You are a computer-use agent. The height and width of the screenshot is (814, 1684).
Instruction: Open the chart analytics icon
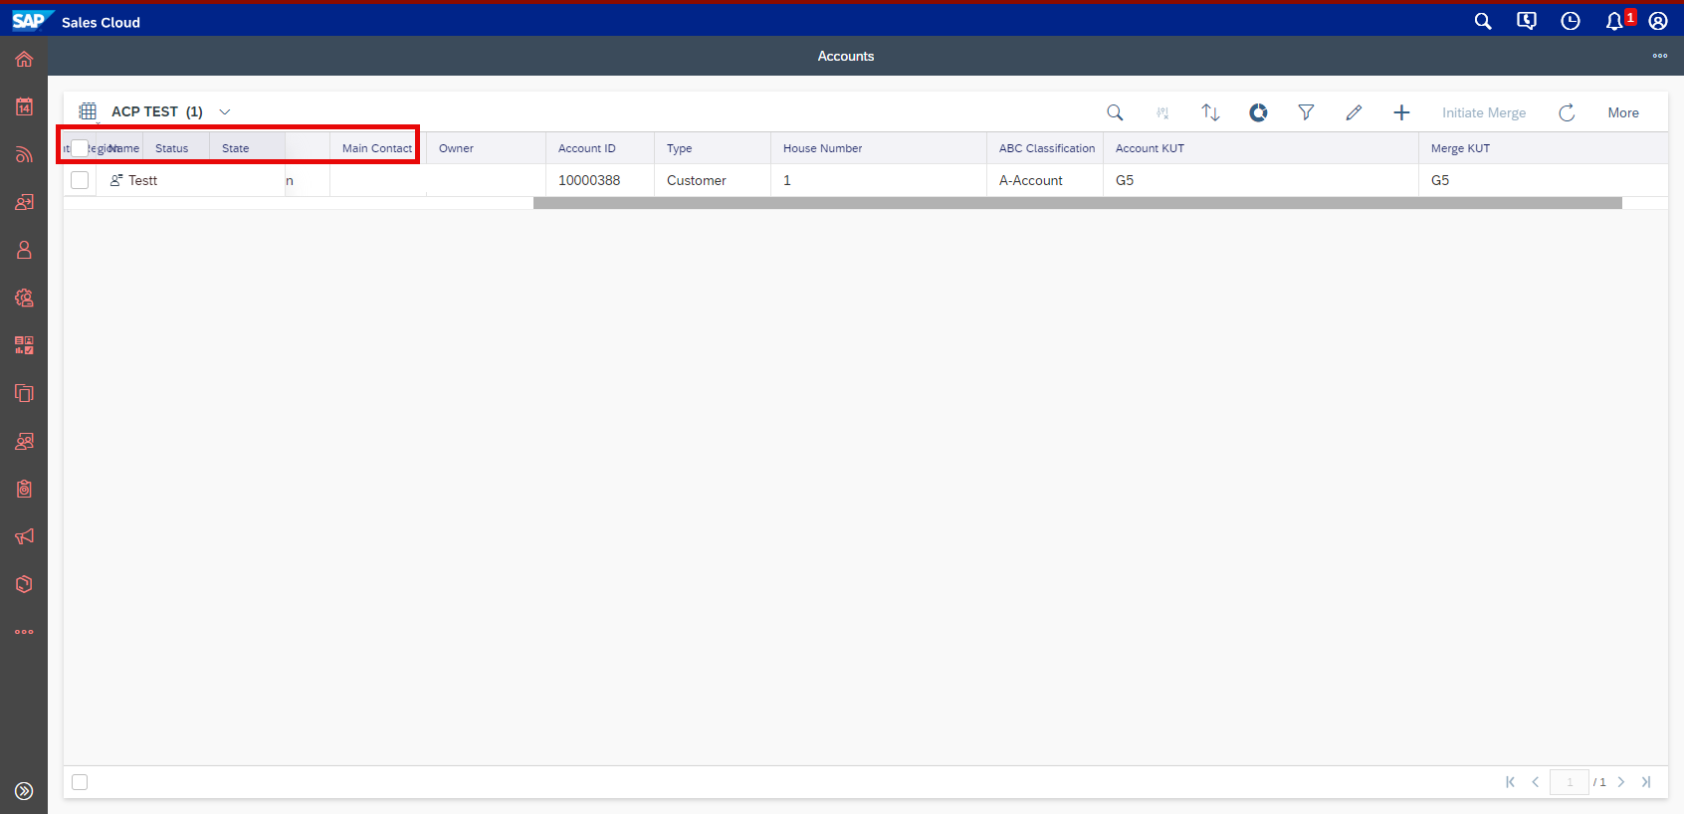pyautogui.click(x=1258, y=112)
